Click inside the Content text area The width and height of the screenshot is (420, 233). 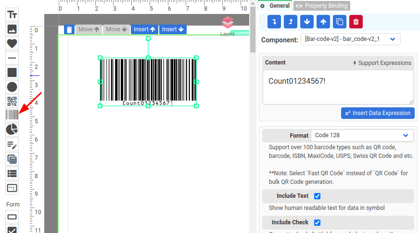click(337, 87)
